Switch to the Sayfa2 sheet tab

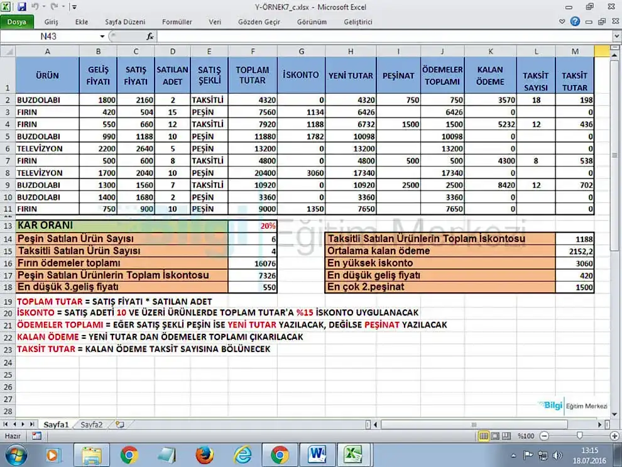point(91,425)
